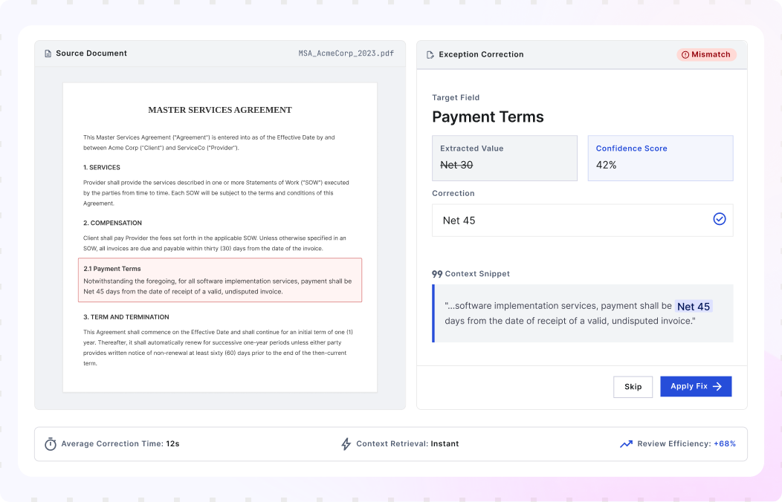Screen dimensions: 782x502
Task: Click the Mismatch status badge
Action: 706,55
